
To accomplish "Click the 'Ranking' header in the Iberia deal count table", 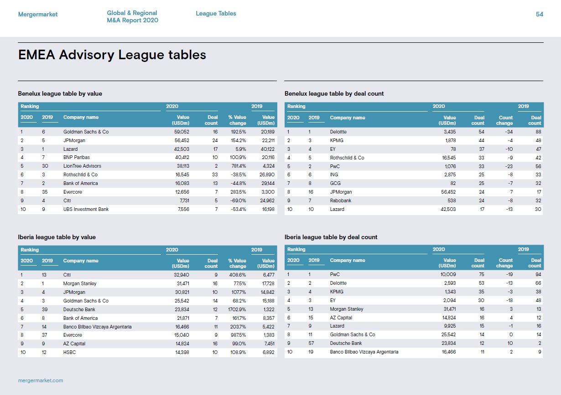I will click(296, 249).
